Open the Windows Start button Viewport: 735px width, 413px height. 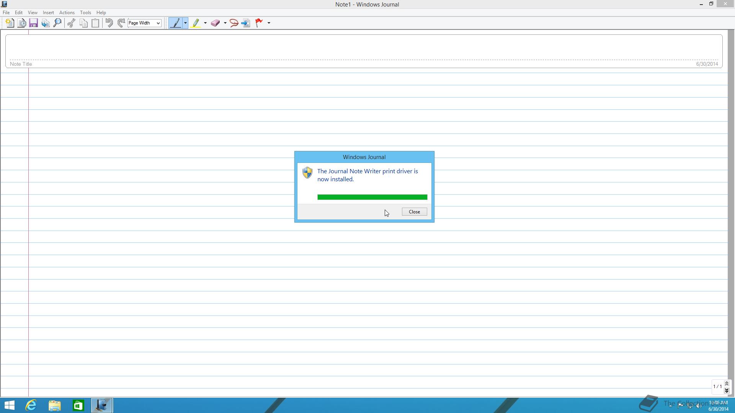[9, 405]
